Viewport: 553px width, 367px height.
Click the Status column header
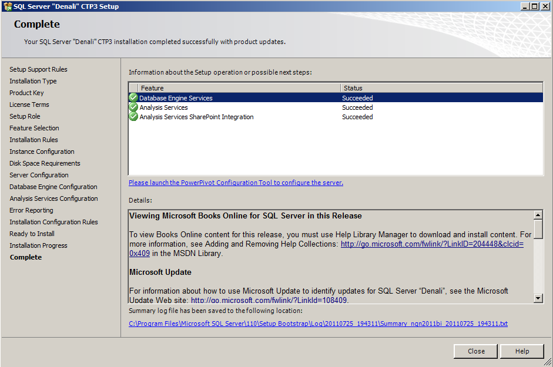[441, 87]
